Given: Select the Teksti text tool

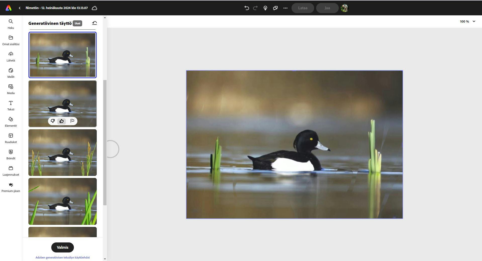Looking at the screenshot, I should pos(11,106).
